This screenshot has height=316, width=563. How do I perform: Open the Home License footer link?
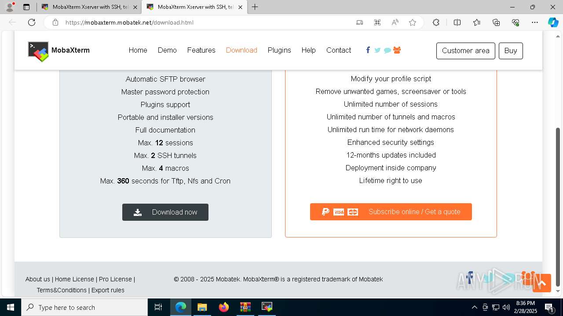tap(74, 279)
